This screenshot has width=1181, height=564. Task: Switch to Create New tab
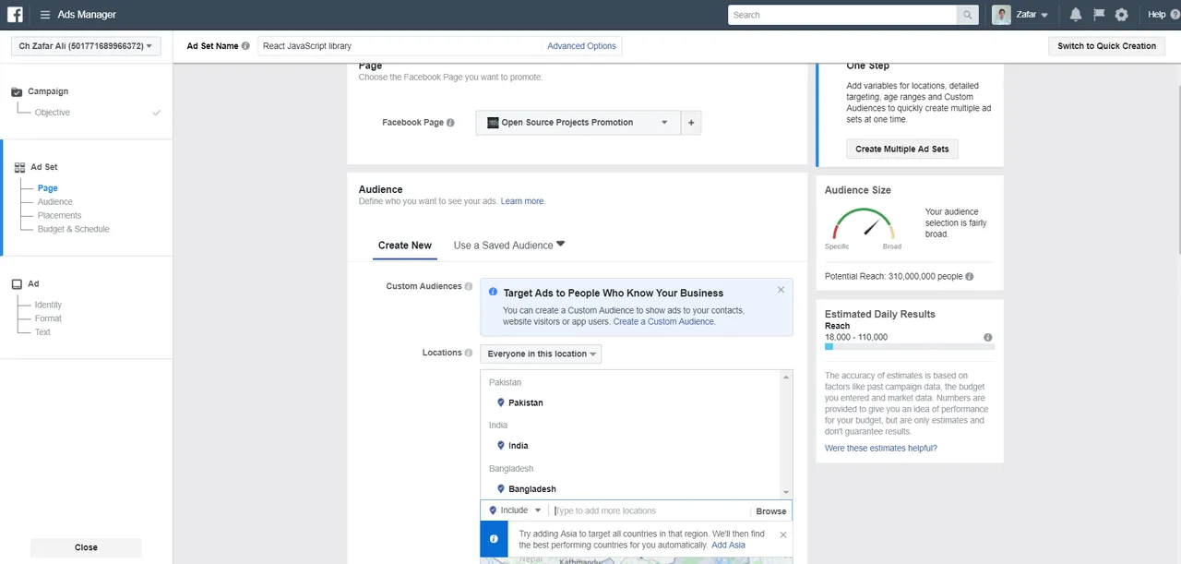[405, 246]
